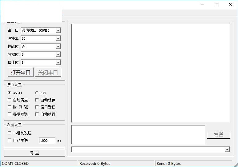Viewport: 238px width, 167px height.
Task: Open the 串口 COM port dropdown
Action: (x=58, y=30)
